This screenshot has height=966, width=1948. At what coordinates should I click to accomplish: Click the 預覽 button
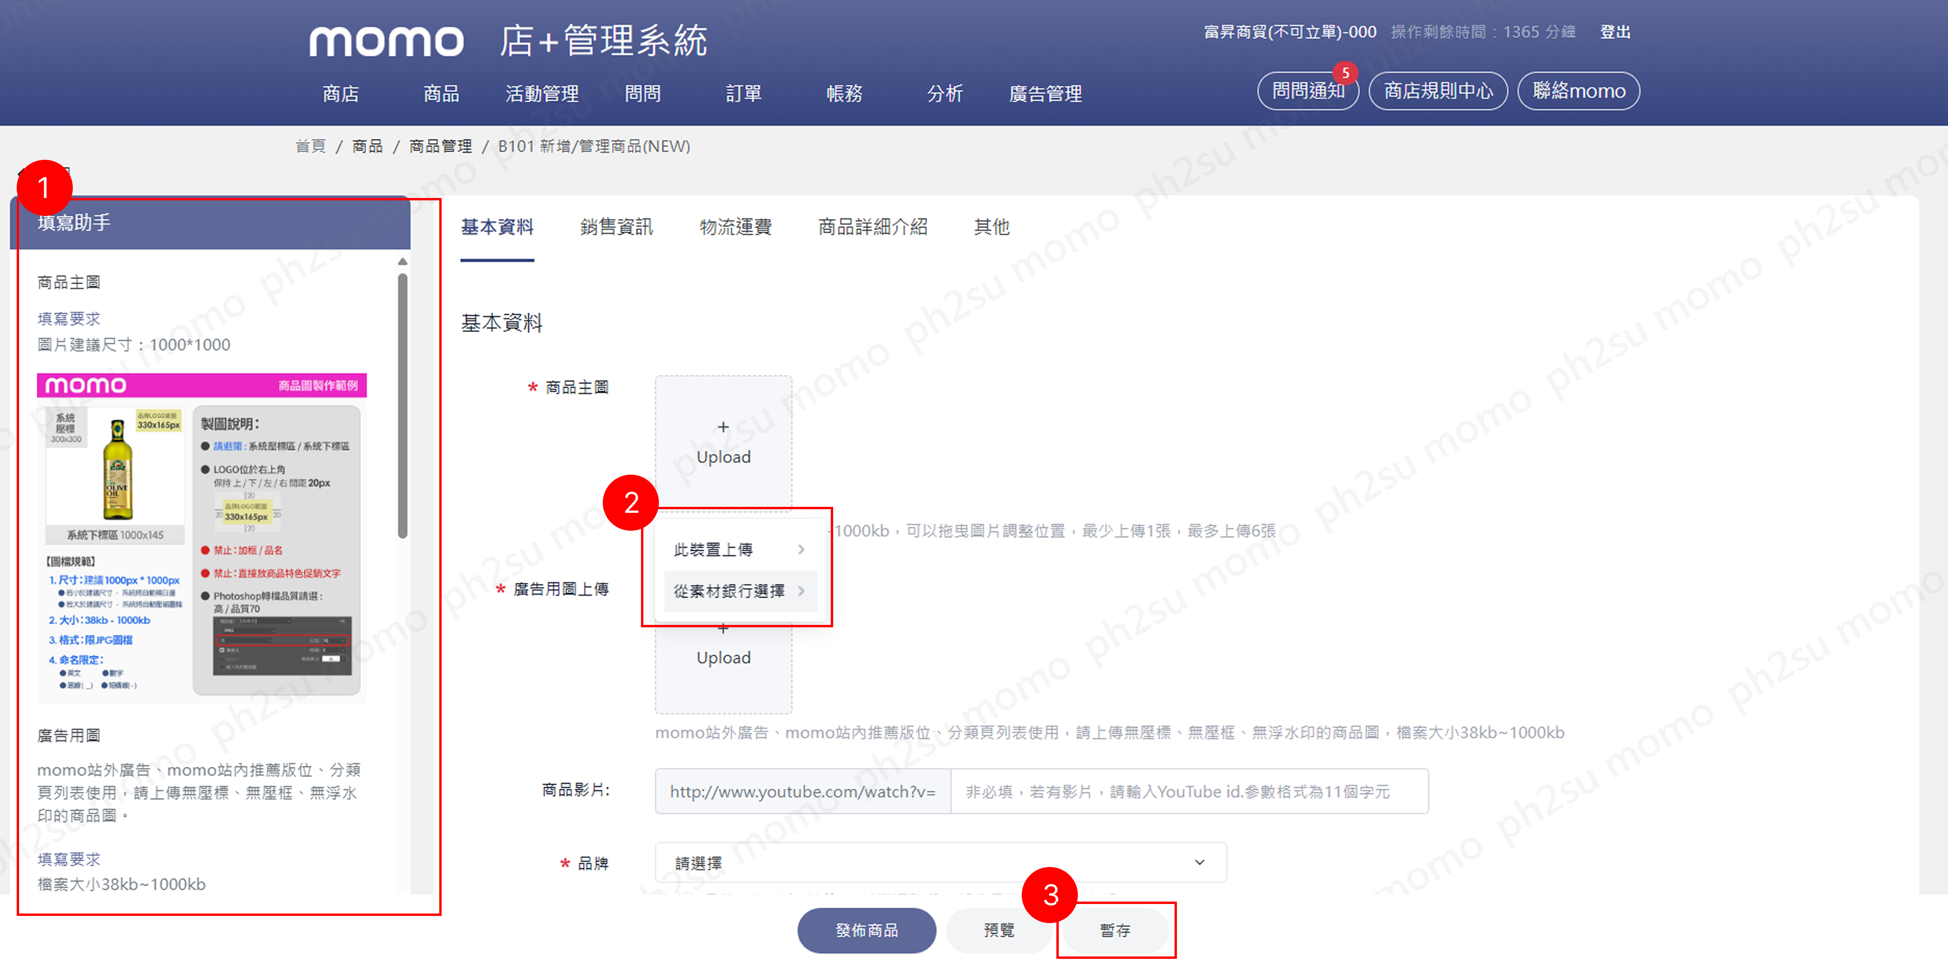point(999,930)
